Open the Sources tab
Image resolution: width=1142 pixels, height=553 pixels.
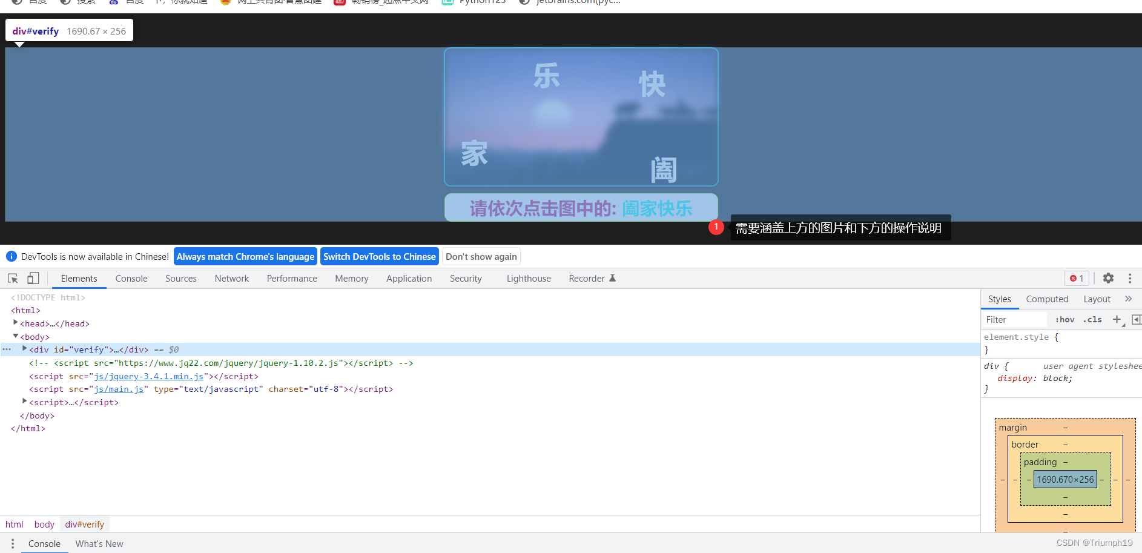tap(180, 278)
